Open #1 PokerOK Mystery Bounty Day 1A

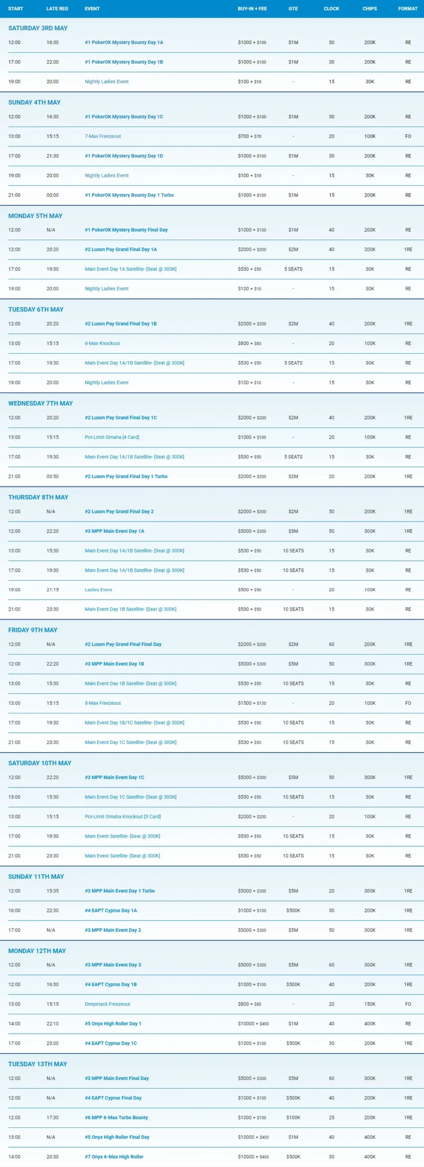[124, 42]
